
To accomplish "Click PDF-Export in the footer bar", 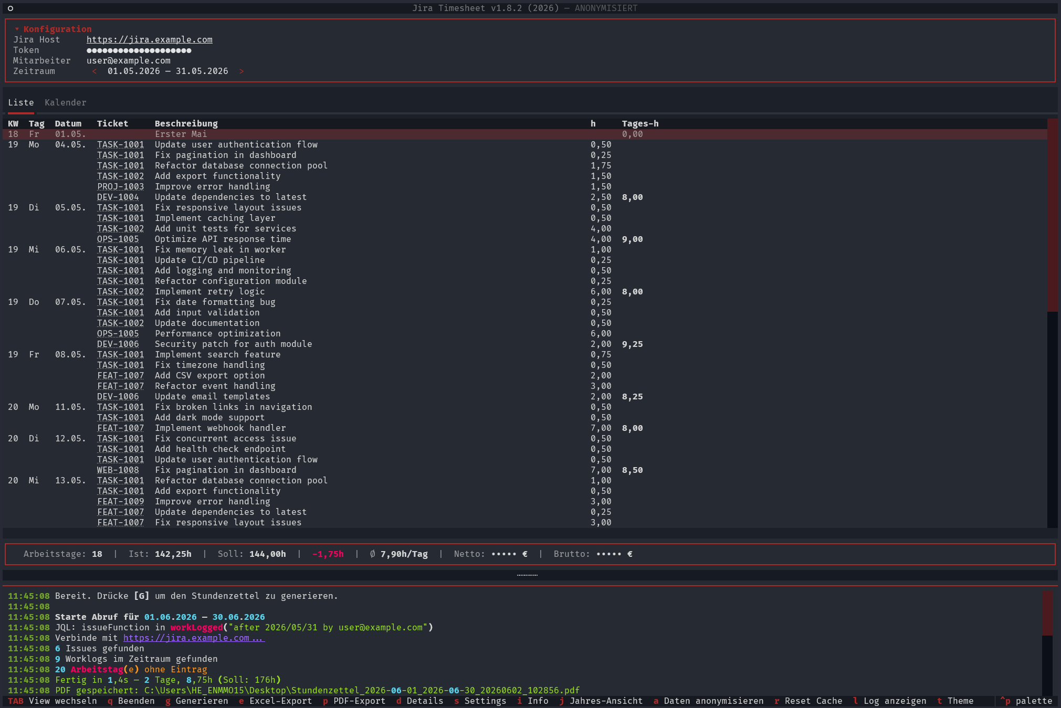I will pos(354,701).
